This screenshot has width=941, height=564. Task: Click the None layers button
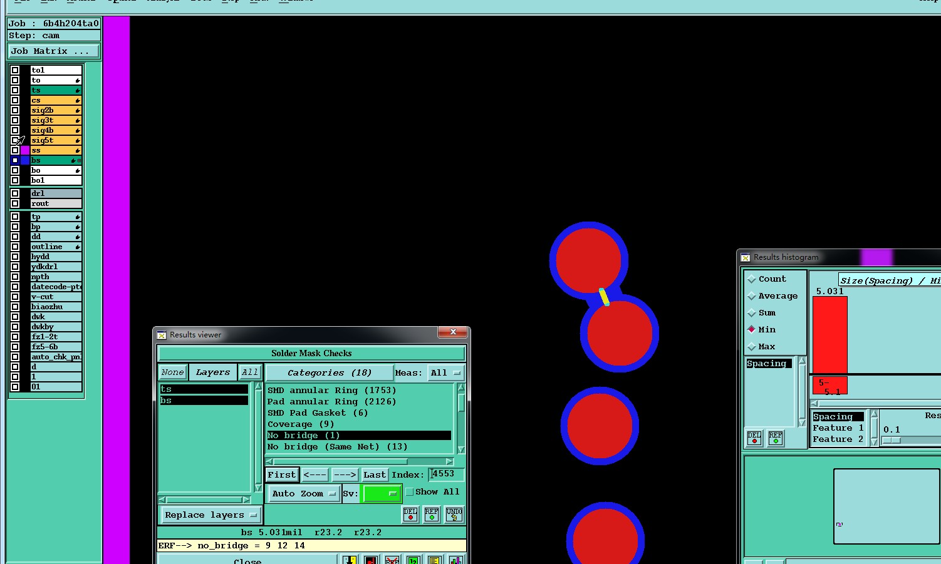(x=172, y=372)
